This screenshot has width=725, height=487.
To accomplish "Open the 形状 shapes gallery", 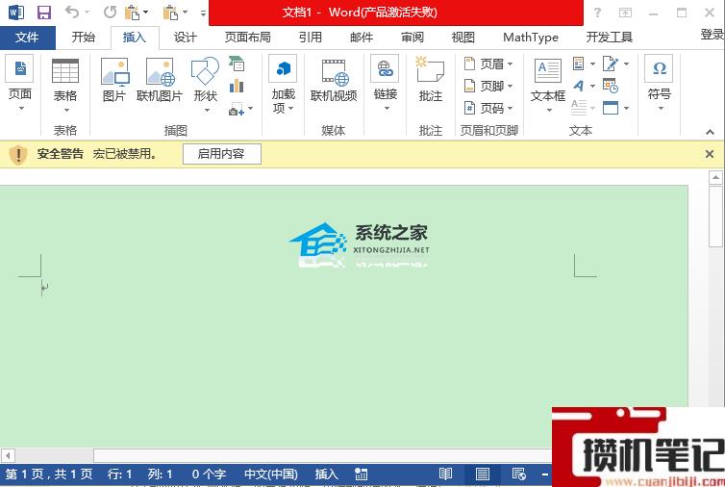I will click(x=206, y=86).
